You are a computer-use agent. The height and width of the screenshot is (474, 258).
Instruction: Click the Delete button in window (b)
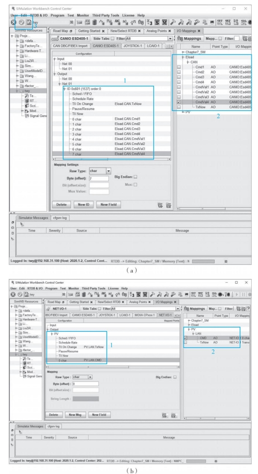pyautogui.click(x=54, y=415)
